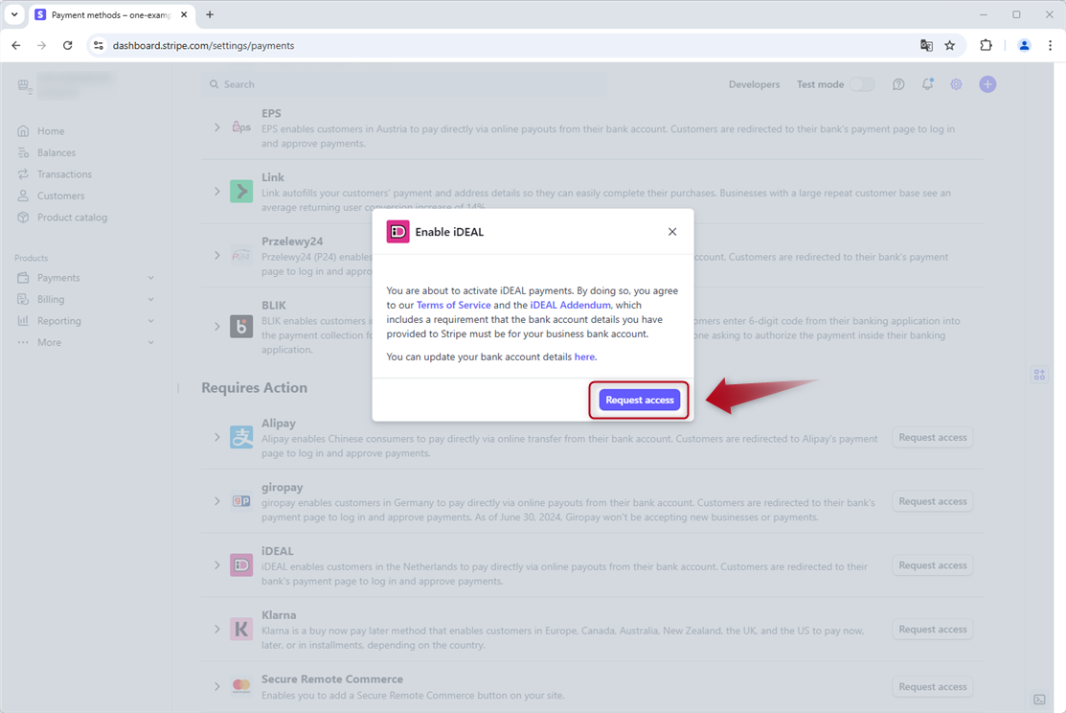This screenshot has height=713, width=1066.
Task: Click the Klarna K logo icon
Action: 241,630
